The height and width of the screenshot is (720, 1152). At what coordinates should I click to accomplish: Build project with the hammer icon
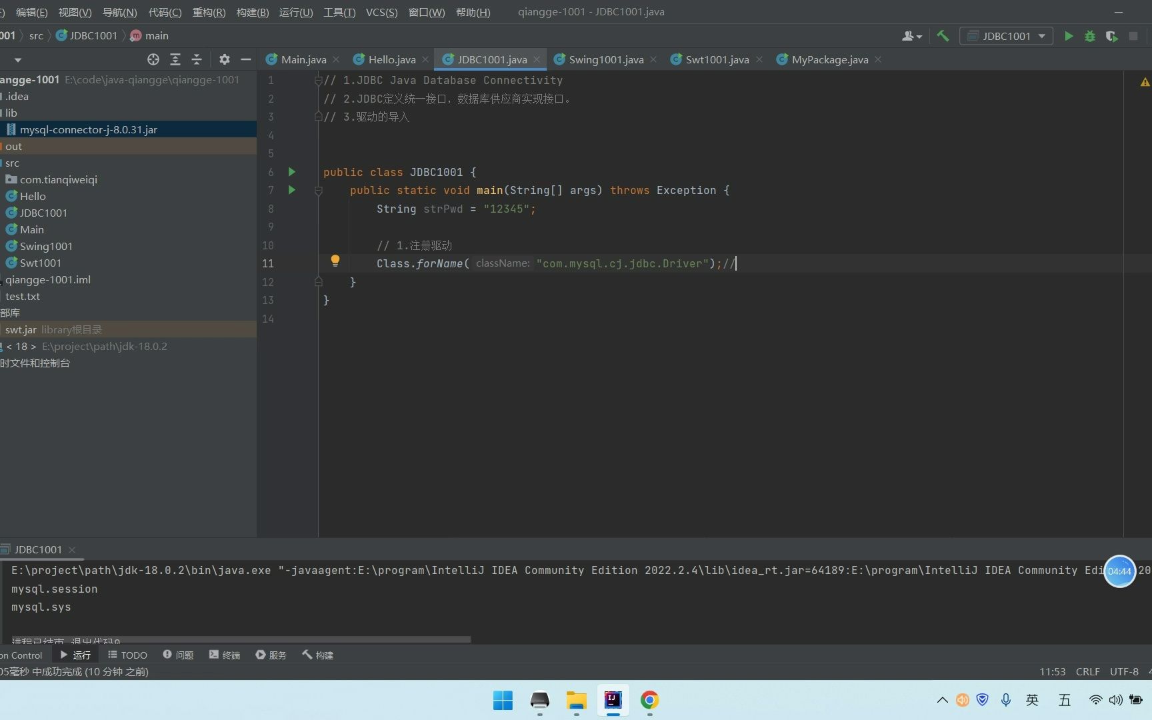coord(943,36)
